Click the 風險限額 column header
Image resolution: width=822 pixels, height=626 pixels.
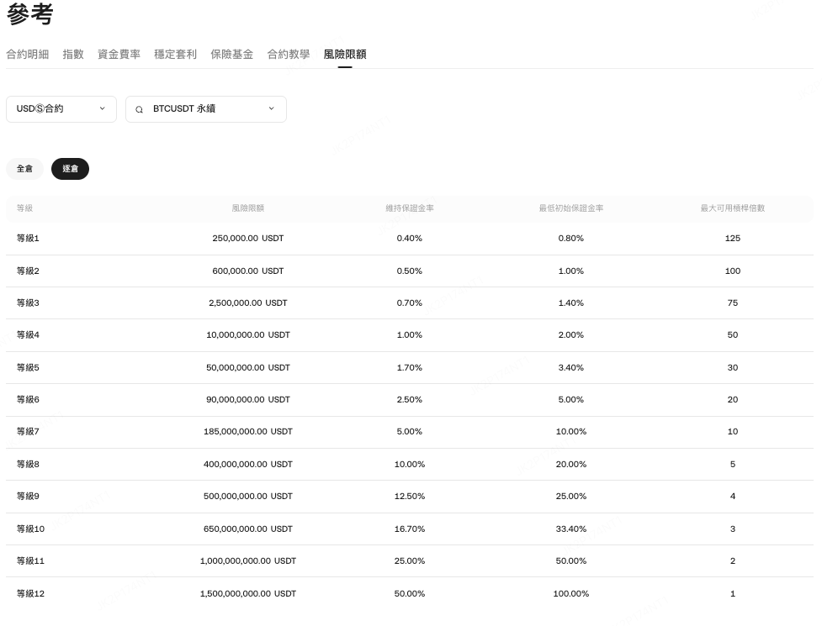pyautogui.click(x=247, y=208)
